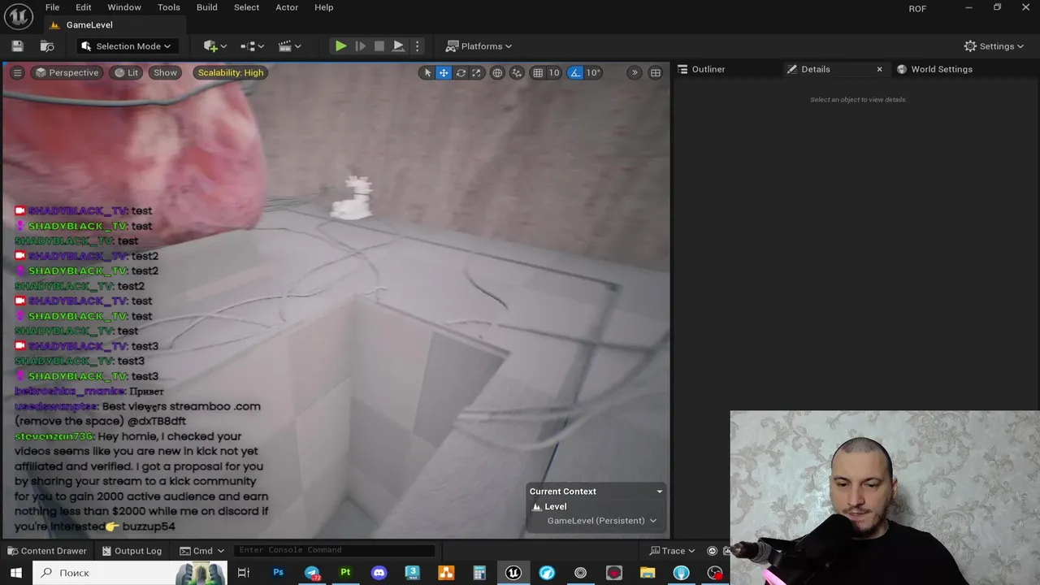Click the Scalability: High warning button
The width and height of the screenshot is (1040, 585).
coord(231,72)
